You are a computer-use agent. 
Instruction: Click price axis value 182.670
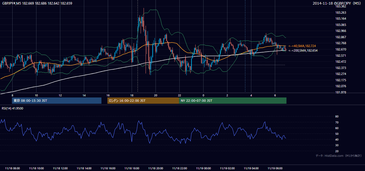(x=340, y=49)
